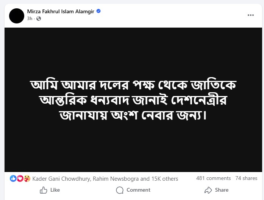Click the share arrow icon

coord(208,190)
